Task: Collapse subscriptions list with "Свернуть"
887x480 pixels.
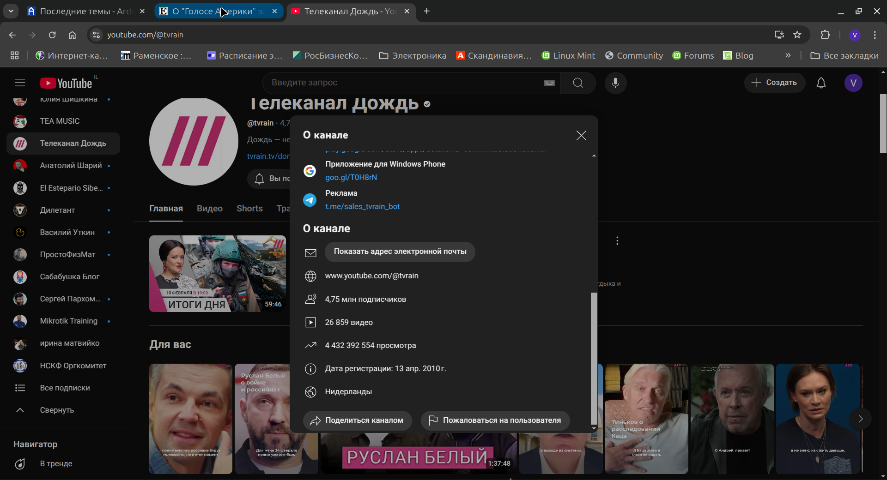Action: click(56, 410)
